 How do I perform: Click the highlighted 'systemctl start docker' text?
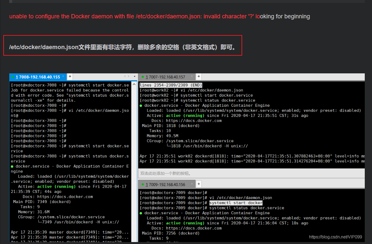pos(236,203)
